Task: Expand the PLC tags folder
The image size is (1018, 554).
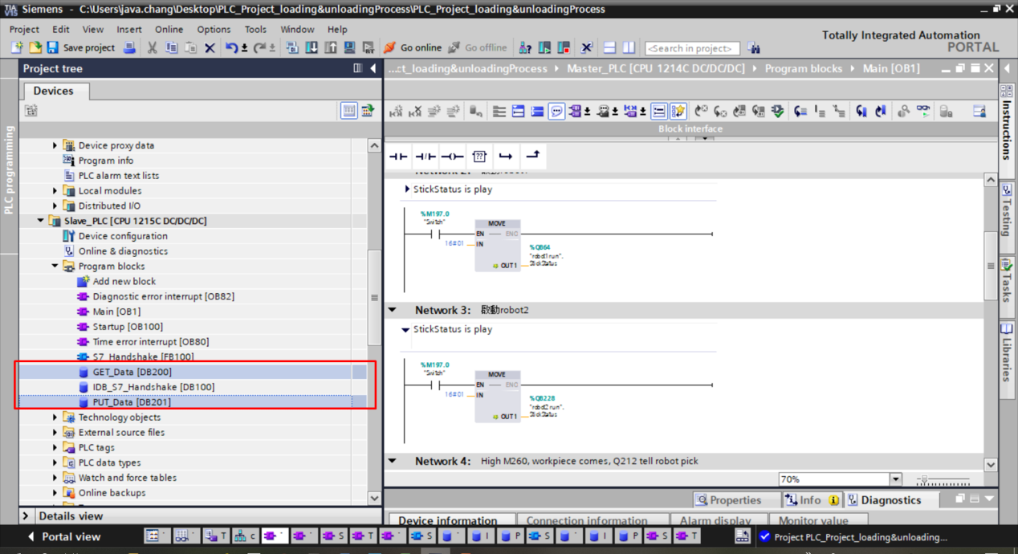Action: 55,447
